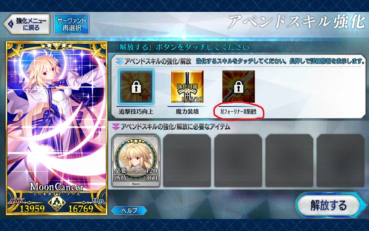Click the HP value 16769
The height and width of the screenshot is (231, 369).
tap(81, 208)
